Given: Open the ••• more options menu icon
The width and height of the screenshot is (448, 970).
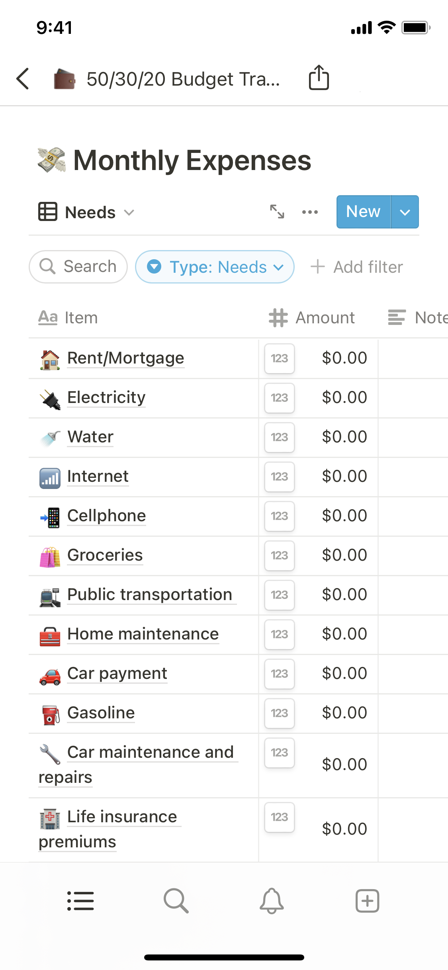Looking at the screenshot, I should click(310, 212).
